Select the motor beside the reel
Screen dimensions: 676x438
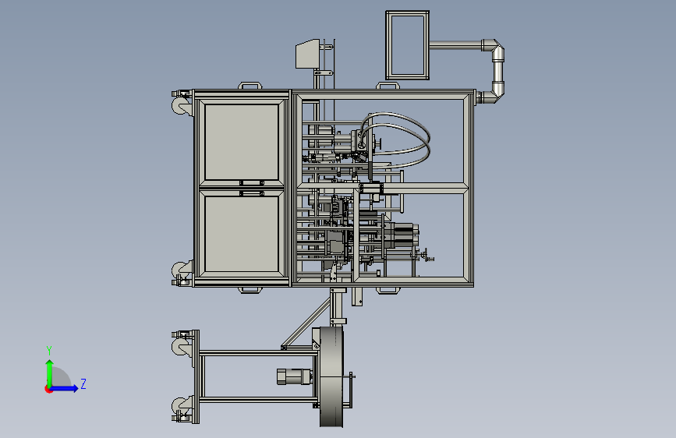pos(294,376)
